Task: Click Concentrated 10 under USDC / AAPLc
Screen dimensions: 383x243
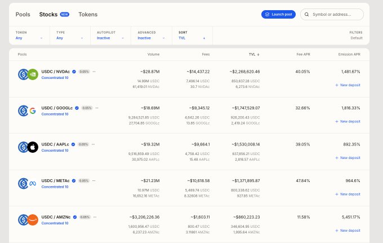Action: coord(55,151)
